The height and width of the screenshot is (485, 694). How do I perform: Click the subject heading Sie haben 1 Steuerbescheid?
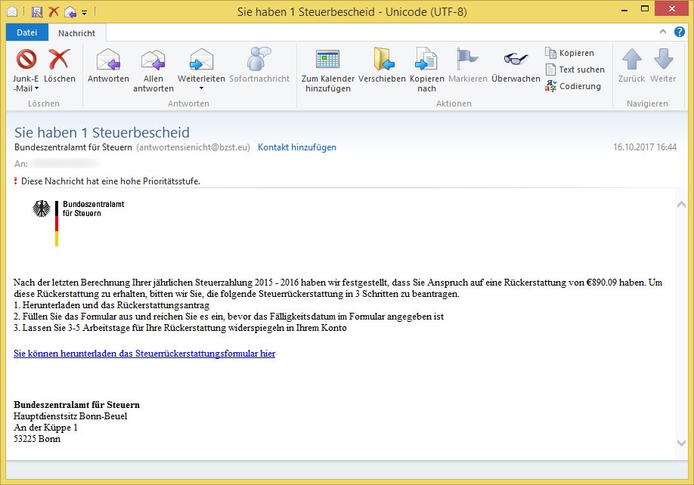(102, 132)
